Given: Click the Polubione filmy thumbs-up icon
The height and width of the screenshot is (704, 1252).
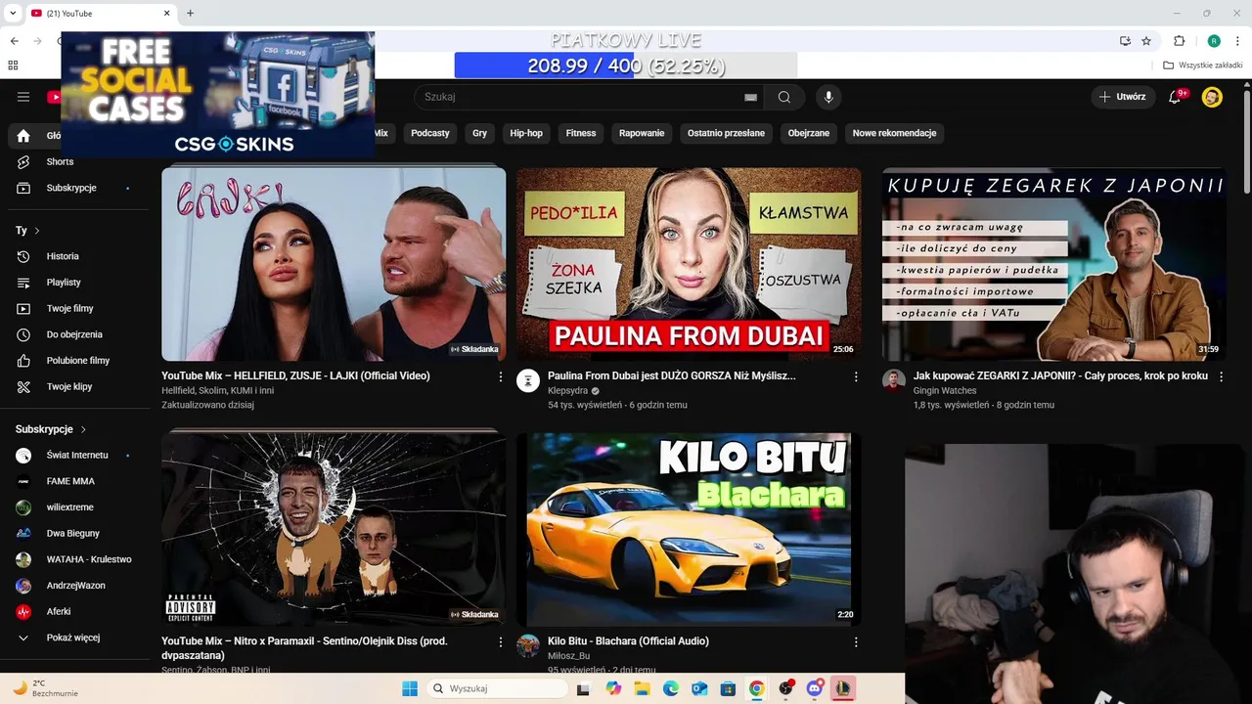Looking at the screenshot, I should (23, 361).
